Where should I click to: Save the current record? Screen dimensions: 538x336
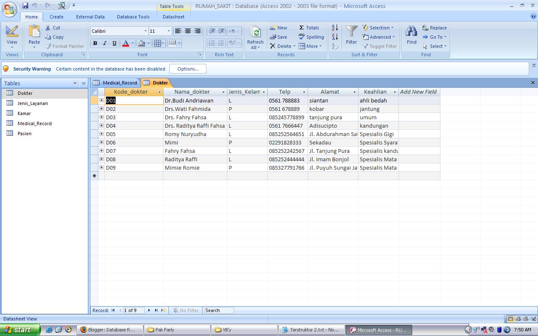click(x=279, y=37)
